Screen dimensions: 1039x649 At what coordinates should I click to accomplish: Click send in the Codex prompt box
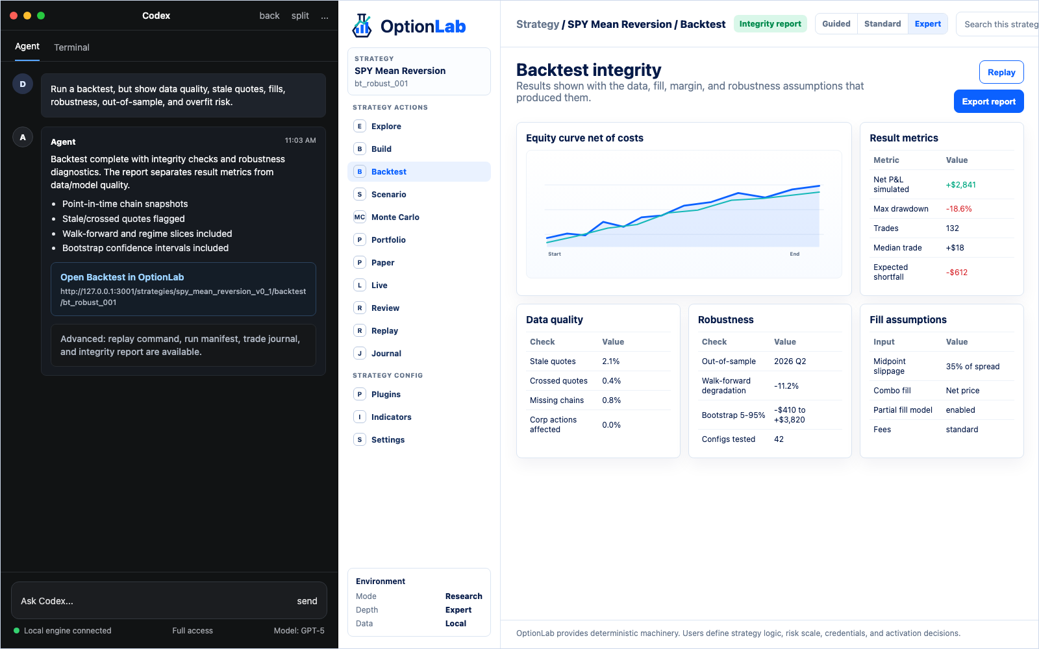(307, 601)
